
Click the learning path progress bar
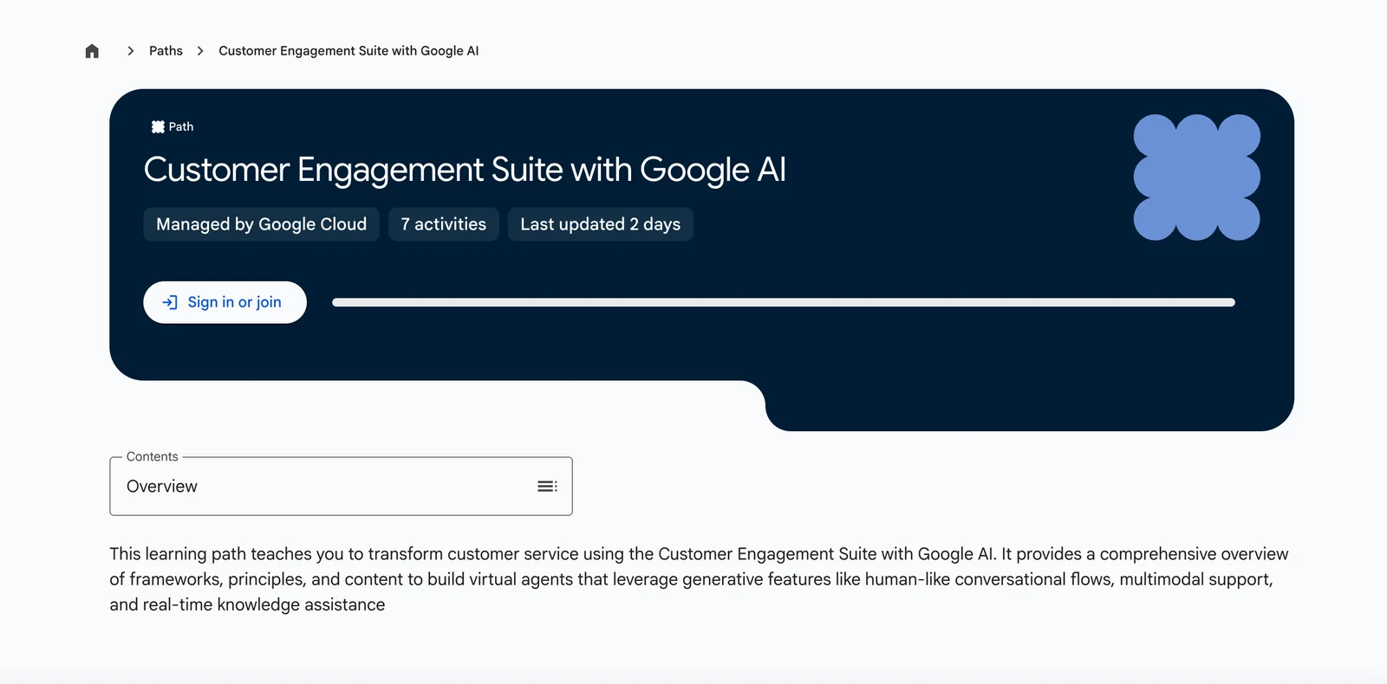click(783, 302)
